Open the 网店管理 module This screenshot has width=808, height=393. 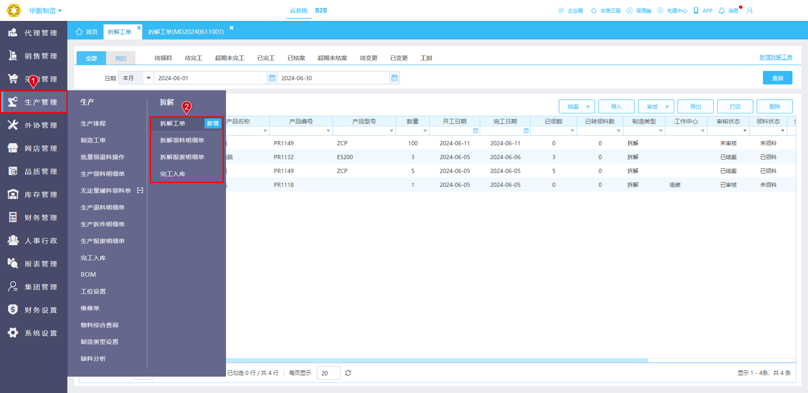click(x=34, y=148)
